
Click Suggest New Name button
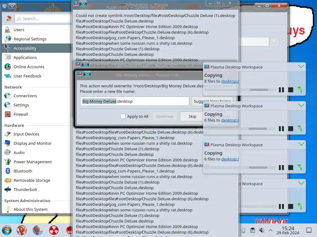(x=212, y=101)
